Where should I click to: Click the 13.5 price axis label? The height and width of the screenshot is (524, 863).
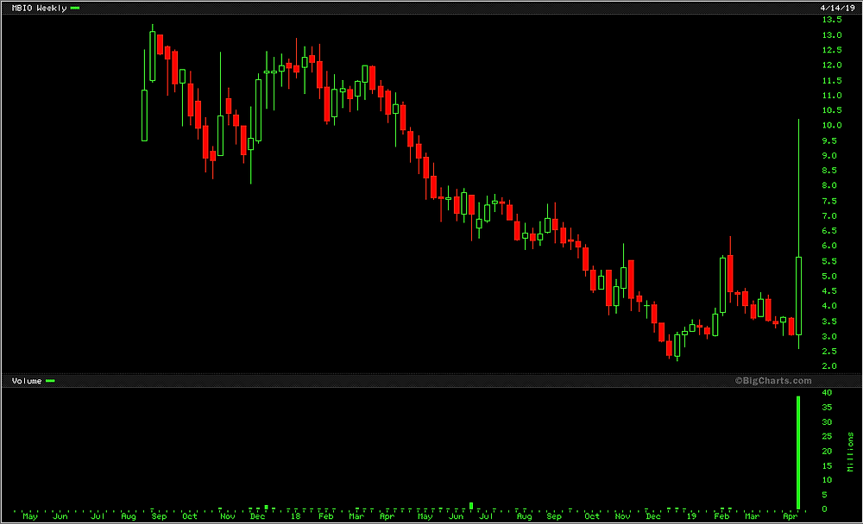(x=832, y=20)
